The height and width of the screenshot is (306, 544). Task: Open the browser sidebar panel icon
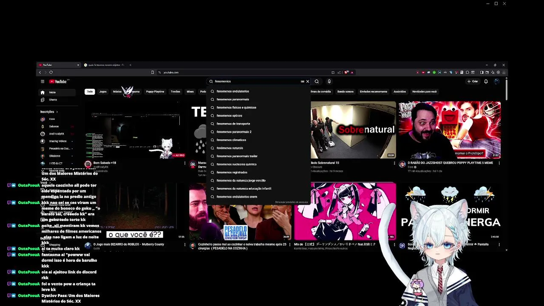pyautogui.click(x=482, y=72)
